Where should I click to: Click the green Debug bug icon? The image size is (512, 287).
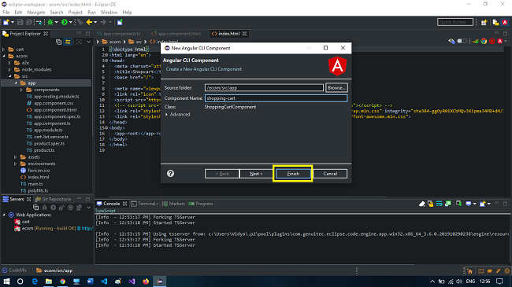(50, 22)
